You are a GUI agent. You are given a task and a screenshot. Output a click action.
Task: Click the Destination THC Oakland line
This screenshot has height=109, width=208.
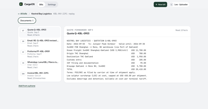(x=106, y=57)
